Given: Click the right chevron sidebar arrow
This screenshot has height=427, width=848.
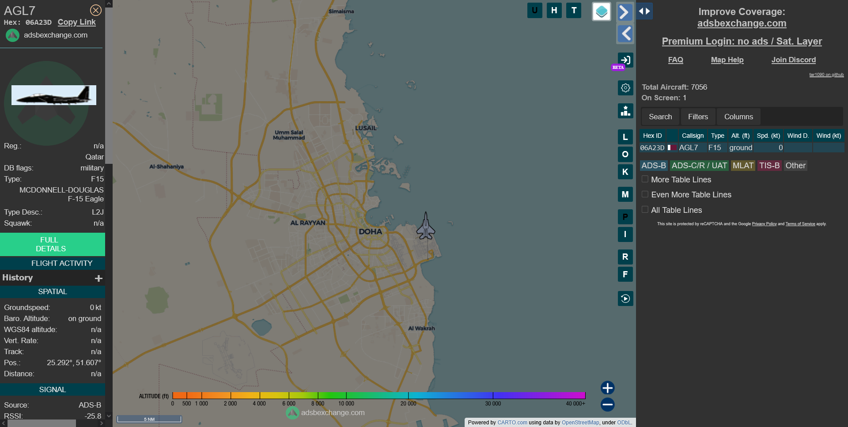Looking at the screenshot, I should coord(625,12).
